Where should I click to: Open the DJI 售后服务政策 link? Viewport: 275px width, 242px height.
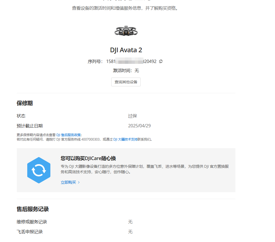[x=69, y=135]
